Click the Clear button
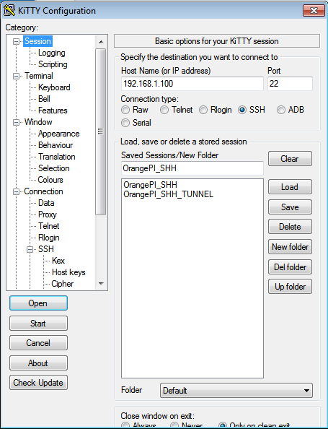 coord(290,159)
